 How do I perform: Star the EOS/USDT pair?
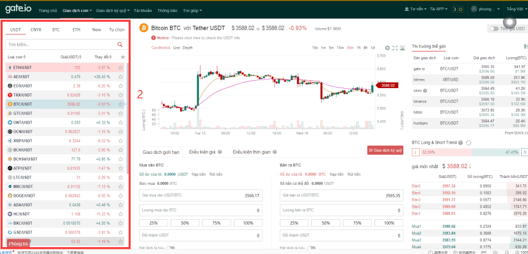point(121,86)
